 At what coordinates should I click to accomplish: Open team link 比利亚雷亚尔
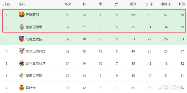point(36,64)
